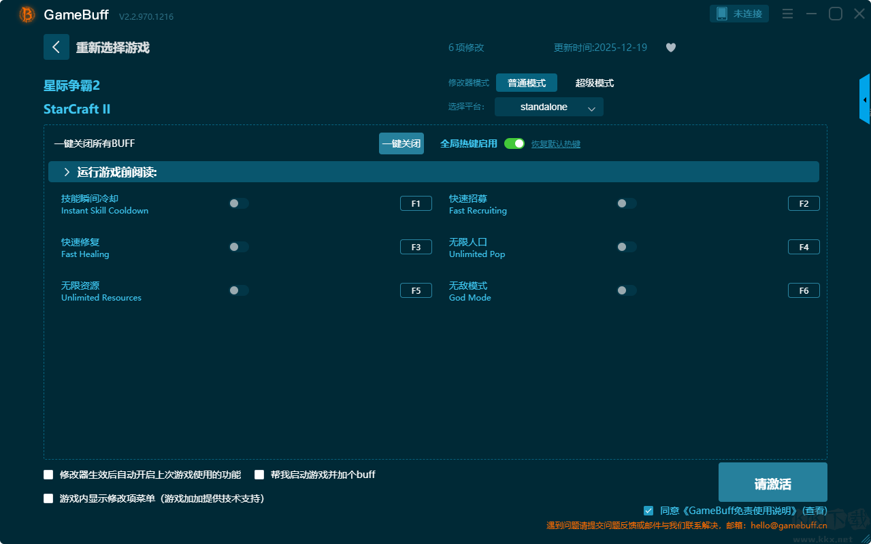Turn off the global hotkey switch

tap(514, 143)
